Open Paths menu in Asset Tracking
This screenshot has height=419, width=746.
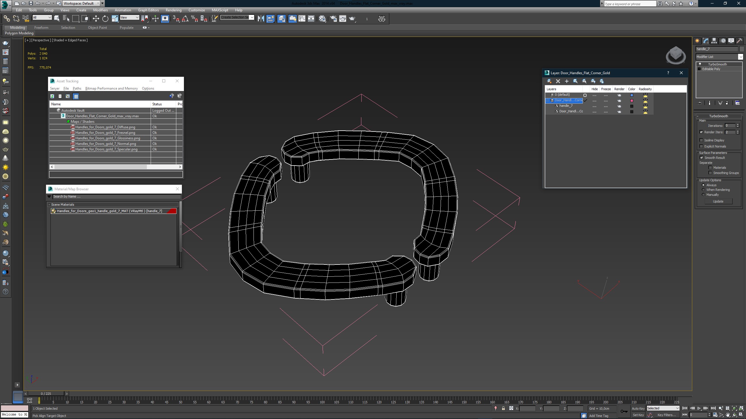click(x=77, y=88)
